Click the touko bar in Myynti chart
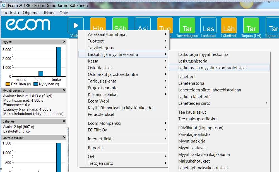 (x=59, y=62)
